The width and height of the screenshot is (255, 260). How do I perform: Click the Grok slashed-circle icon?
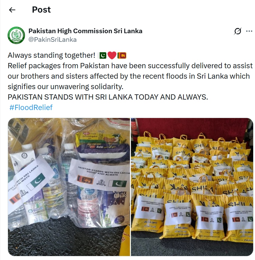237,31
